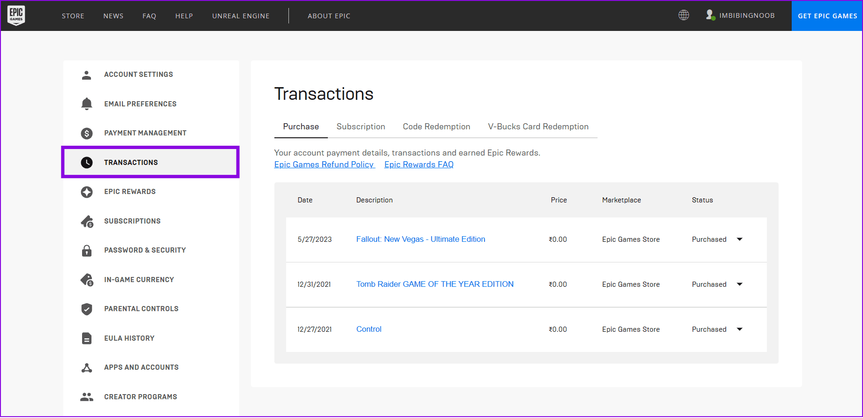The width and height of the screenshot is (863, 418).
Task: Open PASSWORD & SECURITY in sidebar
Action: (x=145, y=250)
